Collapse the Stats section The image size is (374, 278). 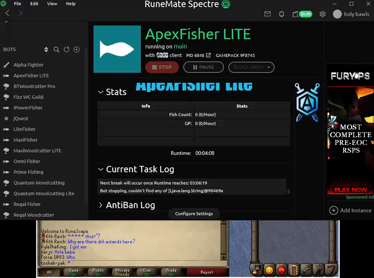(101, 92)
